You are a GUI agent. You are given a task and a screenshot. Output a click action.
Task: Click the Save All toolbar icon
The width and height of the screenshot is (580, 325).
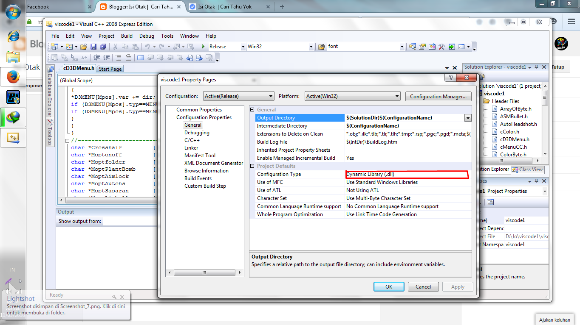point(103,47)
